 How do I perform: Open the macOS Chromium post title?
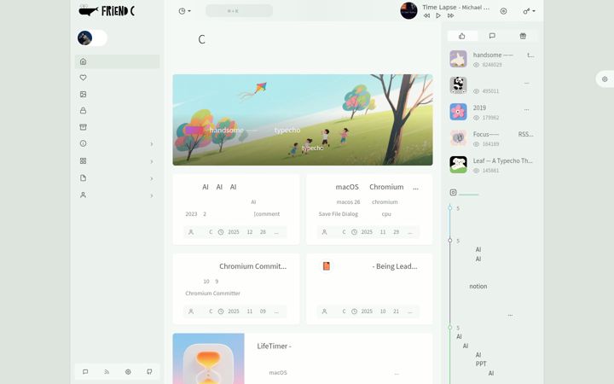[377, 187]
